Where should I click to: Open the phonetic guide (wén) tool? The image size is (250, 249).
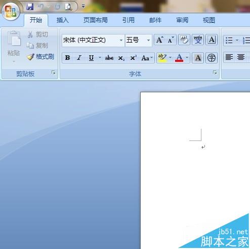pyautogui.click(x=198, y=40)
